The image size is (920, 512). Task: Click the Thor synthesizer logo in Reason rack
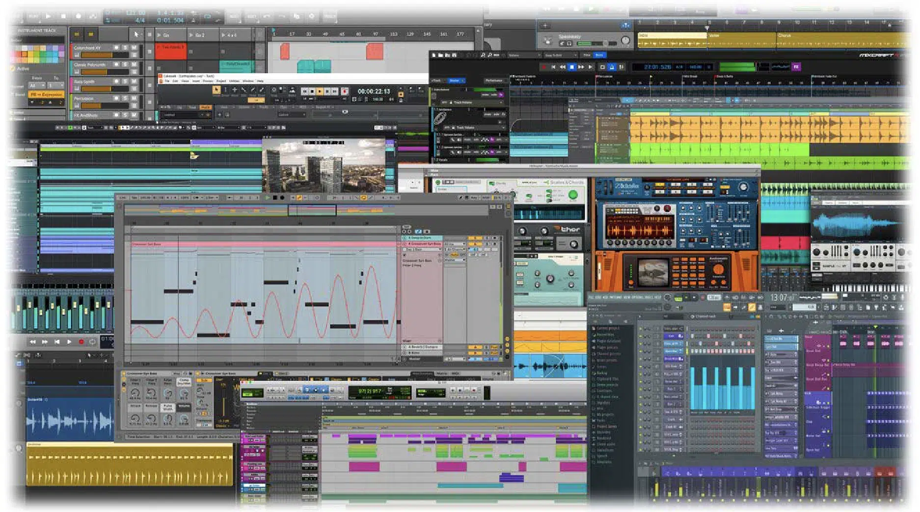click(568, 229)
